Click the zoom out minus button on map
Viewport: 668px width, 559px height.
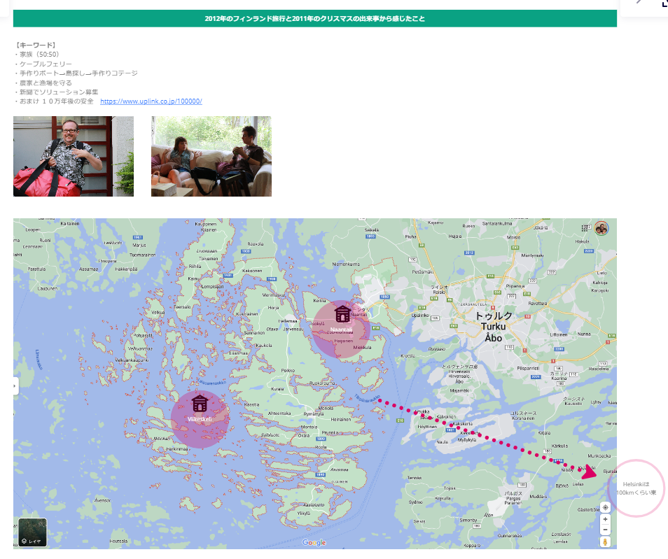pyautogui.click(x=605, y=530)
